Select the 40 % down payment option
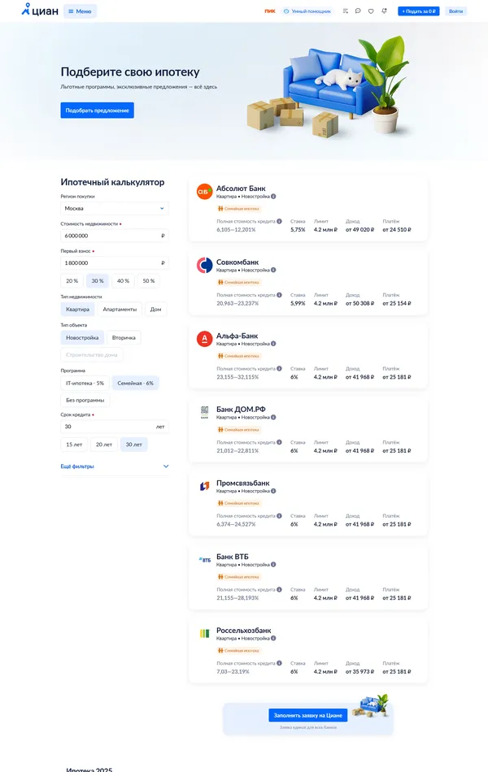This screenshot has height=772, width=488. (123, 280)
